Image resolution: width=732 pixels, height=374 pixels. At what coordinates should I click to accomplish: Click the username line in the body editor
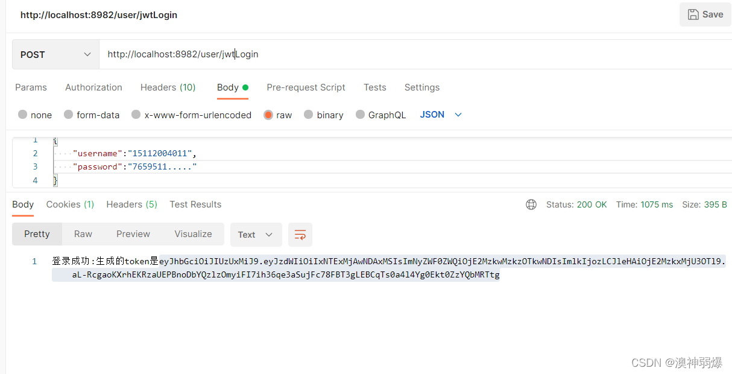134,153
